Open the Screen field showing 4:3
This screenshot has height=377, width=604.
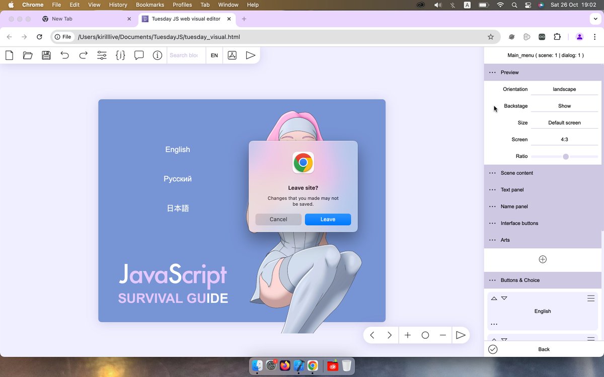pyautogui.click(x=564, y=139)
